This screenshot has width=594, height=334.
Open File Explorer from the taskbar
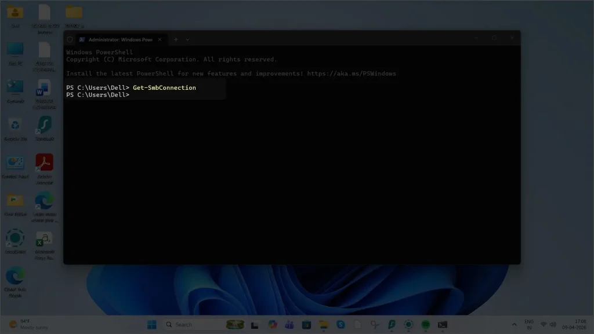click(323, 324)
